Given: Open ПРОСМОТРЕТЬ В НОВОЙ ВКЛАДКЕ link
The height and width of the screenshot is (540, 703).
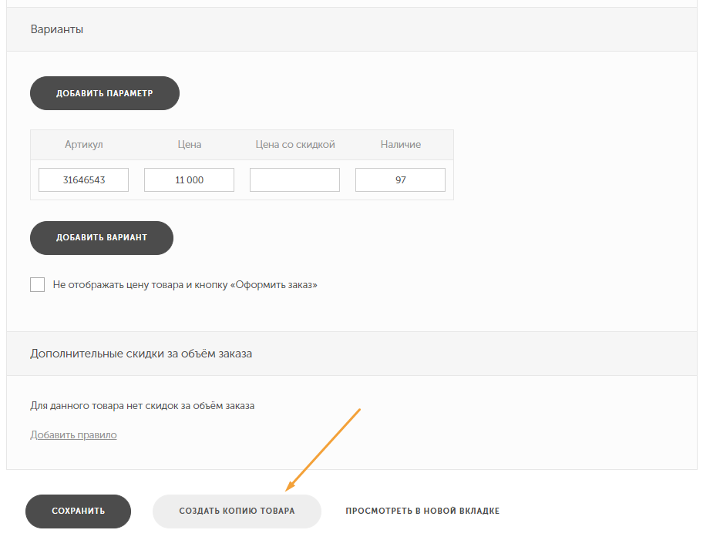Looking at the screenshot, I should [x=422, y=511].
